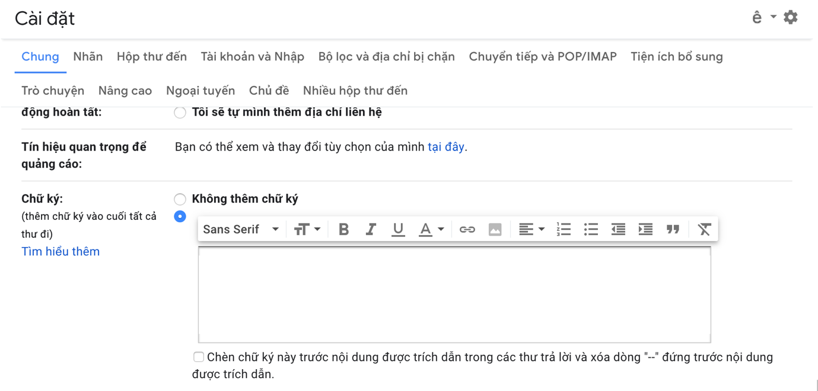This screenshot has width=818, height=391.
Task: Apply quote formatting to signature
Action: pos(673,229)
